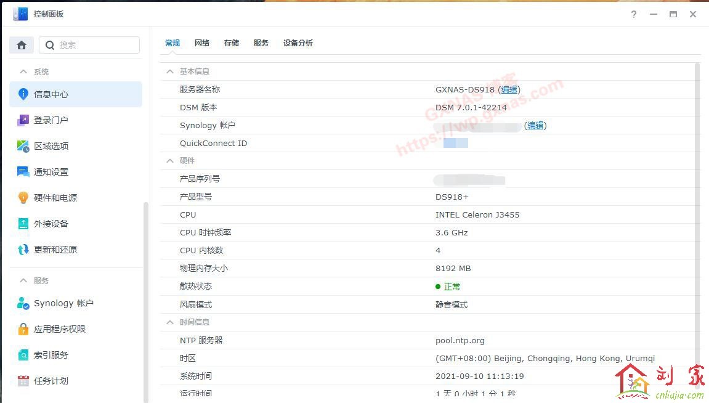Image resolution: width=709 pixels, height=403 pixels.
Task: Click 编辑 link next to server name
Action: coord(509,89)
